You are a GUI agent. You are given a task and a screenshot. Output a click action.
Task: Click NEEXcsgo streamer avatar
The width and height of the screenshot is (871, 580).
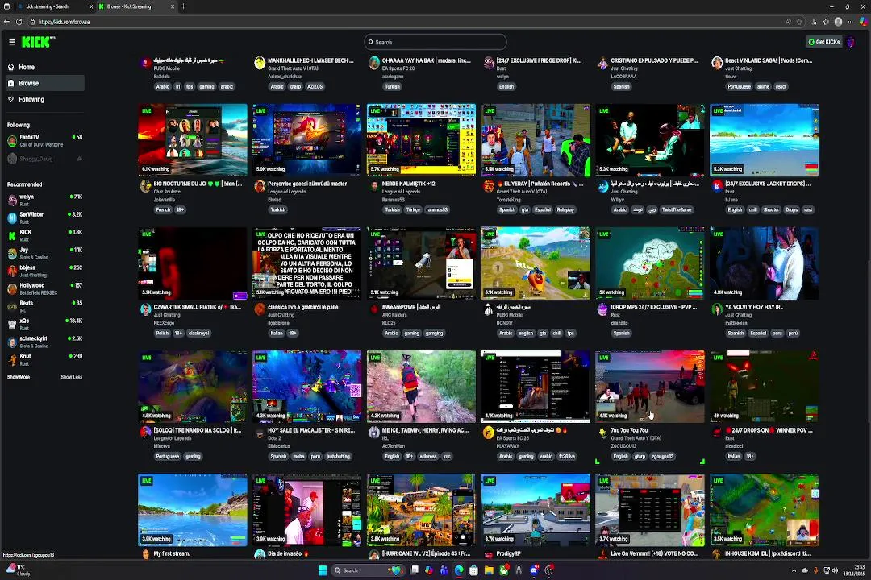coord(146,309)
